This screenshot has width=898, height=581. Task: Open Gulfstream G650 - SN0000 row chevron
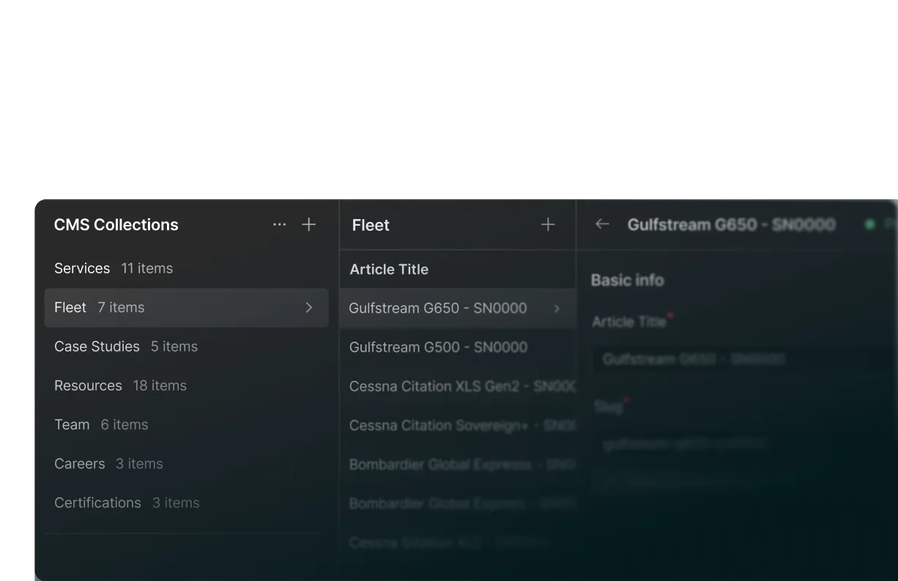click(557, 308)
